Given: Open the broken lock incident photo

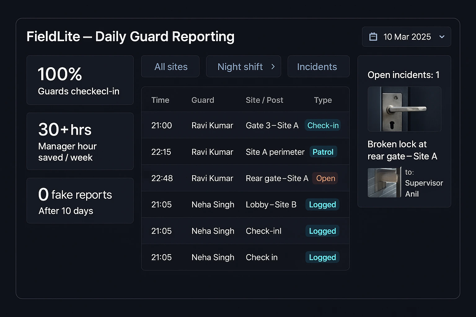Looking at the screenshot, I should tap(404, 109).
